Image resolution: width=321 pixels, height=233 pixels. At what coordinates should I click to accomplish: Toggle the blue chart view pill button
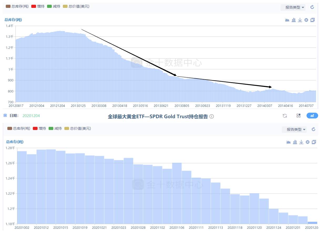[x=312, y=116]
